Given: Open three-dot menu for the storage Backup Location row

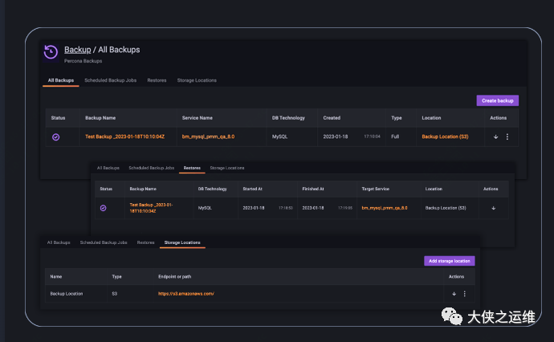Looking at the screenshot, I should [x=464, y=294].
